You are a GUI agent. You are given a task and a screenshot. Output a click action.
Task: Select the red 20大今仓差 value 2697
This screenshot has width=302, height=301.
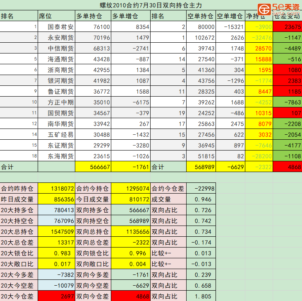coord(56,296)
